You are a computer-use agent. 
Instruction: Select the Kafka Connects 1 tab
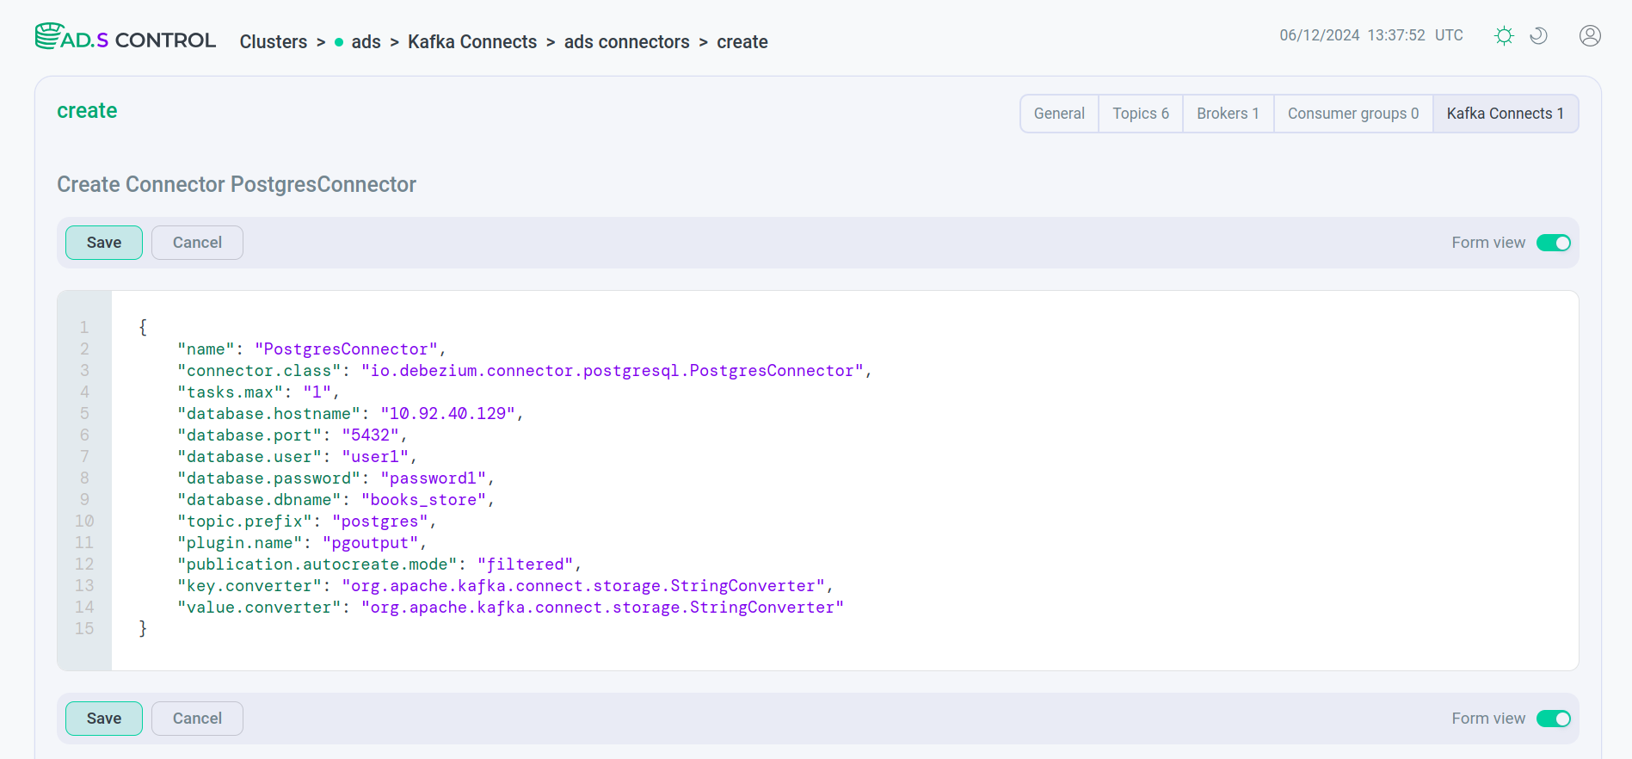[1506, 114]
